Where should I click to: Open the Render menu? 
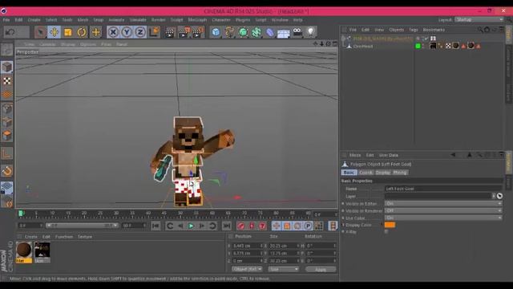point(159,20)
